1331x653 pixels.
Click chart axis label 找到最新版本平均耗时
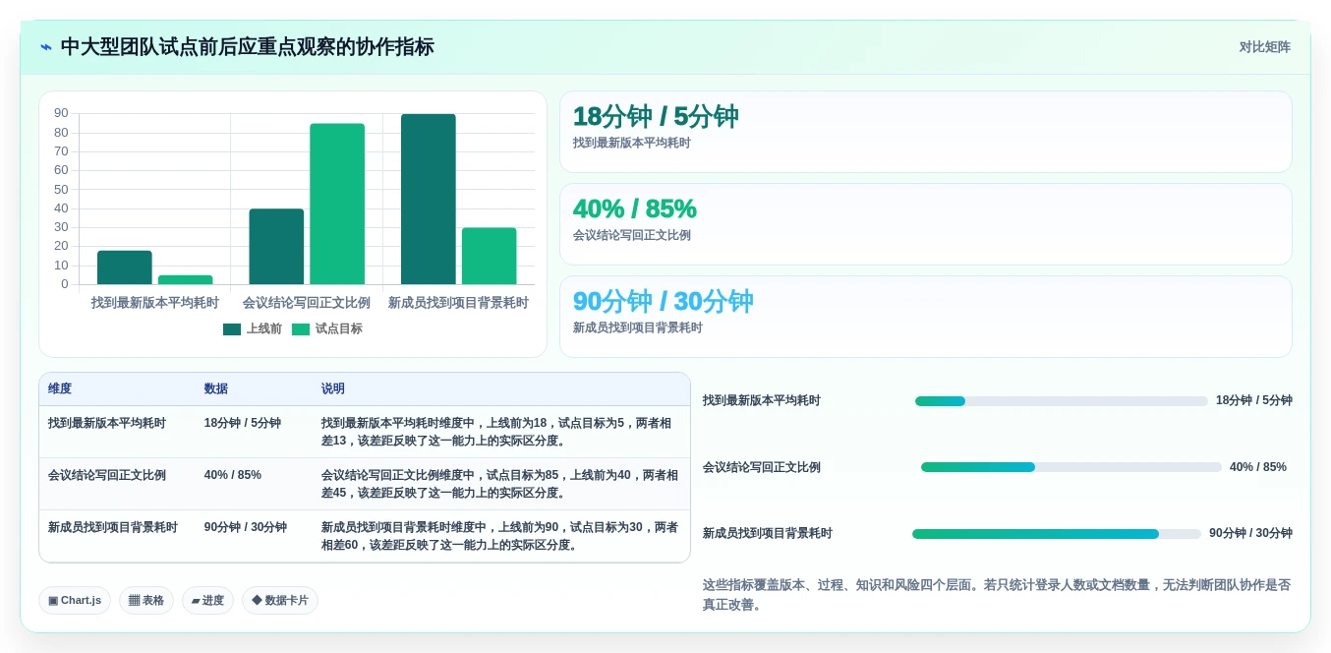click(x=155, y=303)
